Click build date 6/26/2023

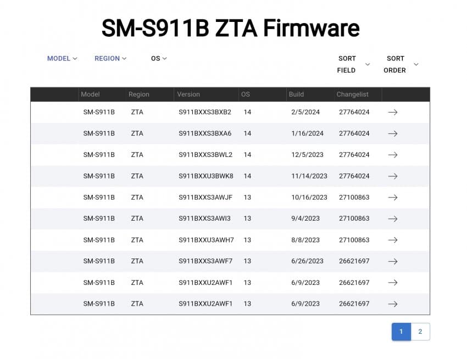click(307, 261)
